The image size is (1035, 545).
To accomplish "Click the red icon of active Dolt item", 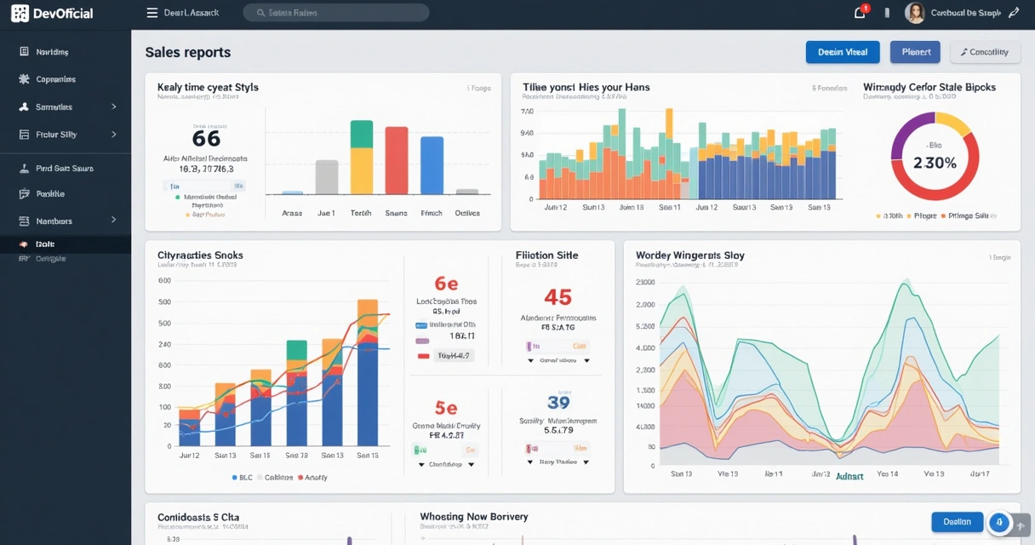I will point(24,244).
